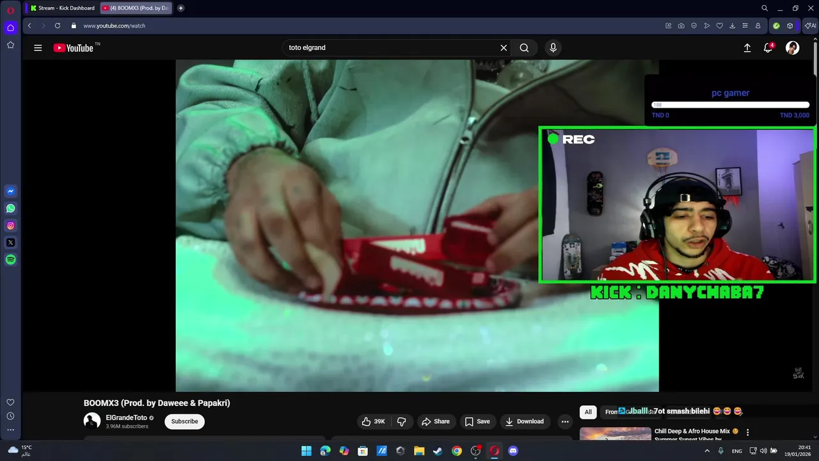The width and height of the screenshot is (819, 461).
Task: Open the YouTube guide hamburger menu
Action: [38, 48]
